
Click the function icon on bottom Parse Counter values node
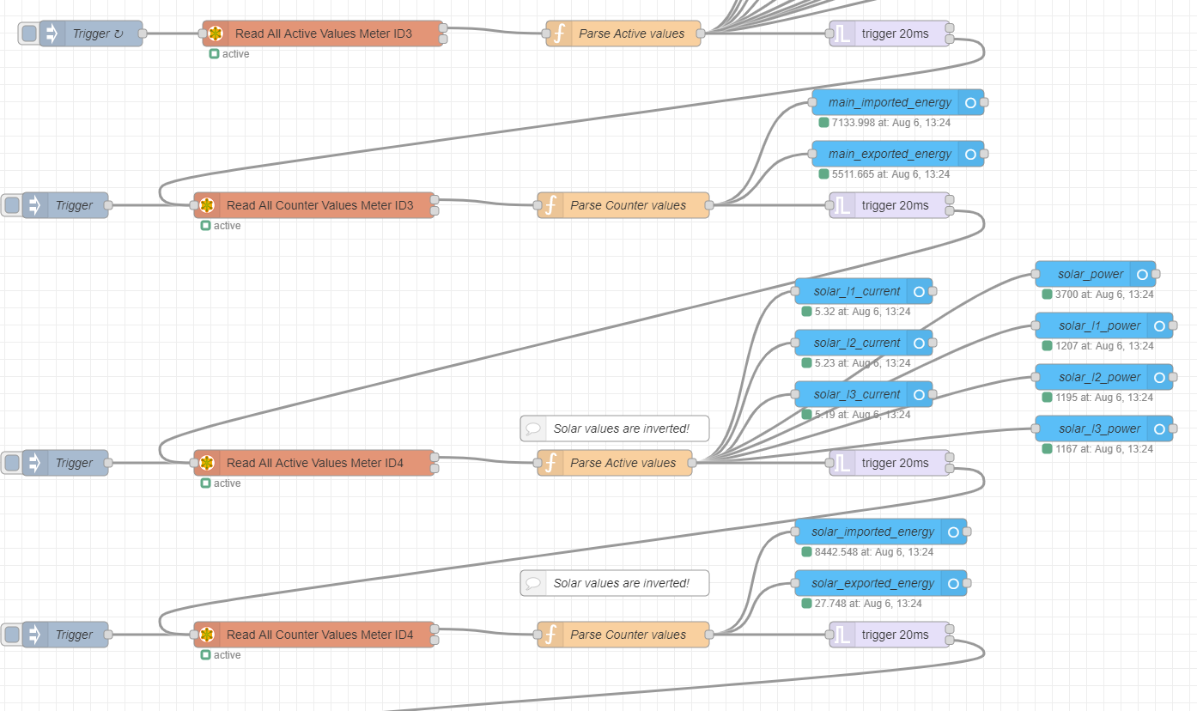[x=550, y=635]
